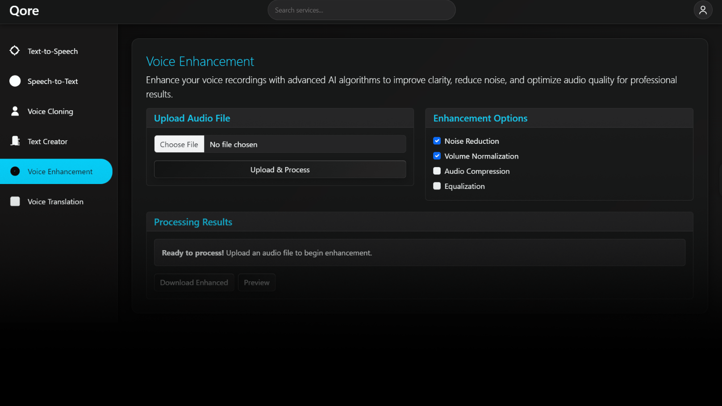
Task: Focus the Search services input field
Action: pos(361,10)
